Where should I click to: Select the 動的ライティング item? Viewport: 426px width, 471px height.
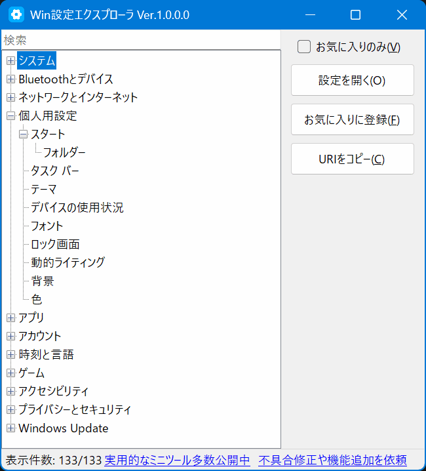tap(68, 262)
